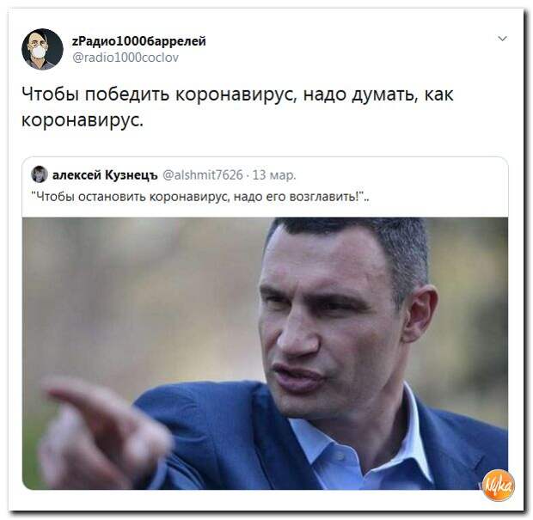Open the quoted tweet text about возглавить
Image resolution: width=533 pixels, height=520 pixels.
(x=200, y=197)
